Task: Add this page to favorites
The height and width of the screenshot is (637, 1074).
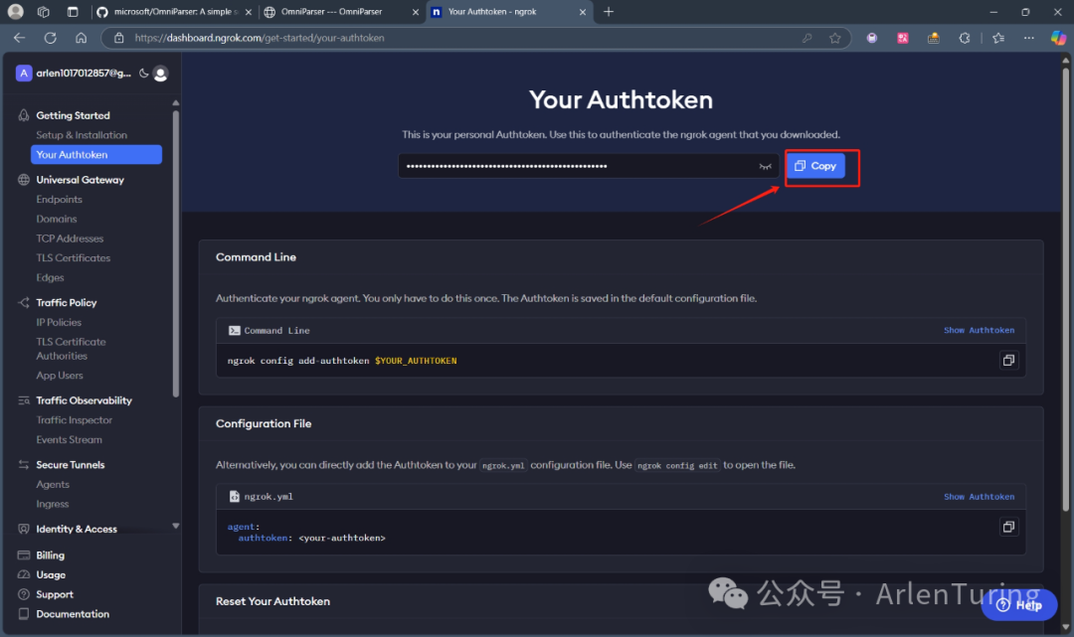Action: tap(835, 39)
